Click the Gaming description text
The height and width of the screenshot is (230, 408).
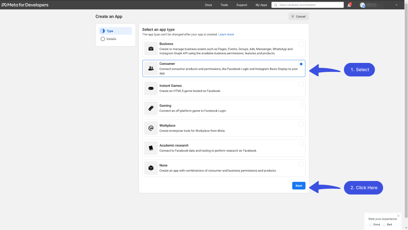(x=193, y=111)
